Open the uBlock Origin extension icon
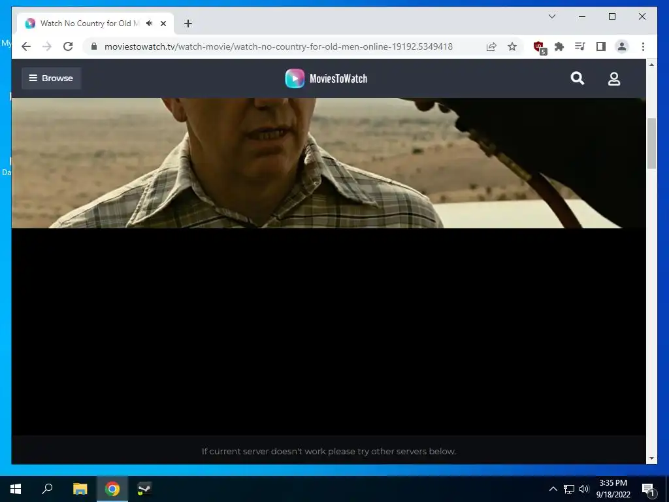 [539, 47]
